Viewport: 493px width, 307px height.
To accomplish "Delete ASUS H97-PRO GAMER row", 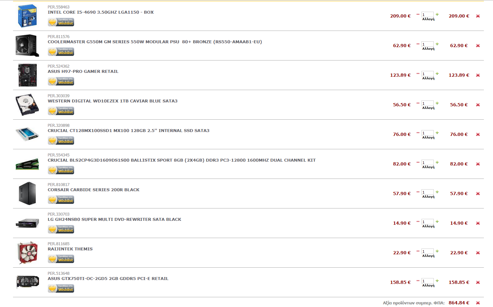I will coord(478,75).
